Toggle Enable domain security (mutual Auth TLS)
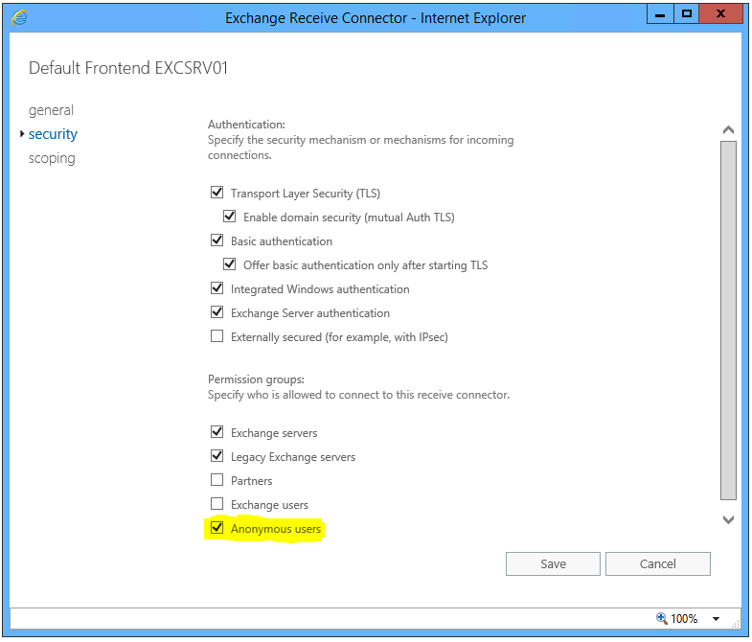The height and width of the screenshot is (642, 752). click(229, 217)
